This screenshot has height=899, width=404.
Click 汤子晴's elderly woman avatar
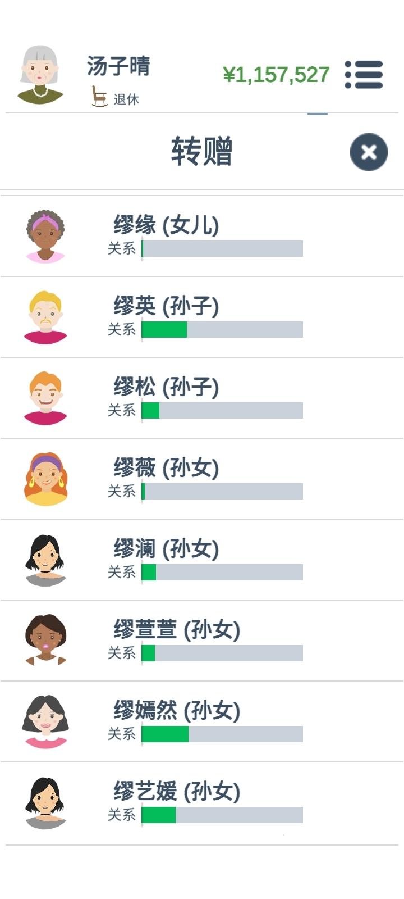tap(40, 75)
